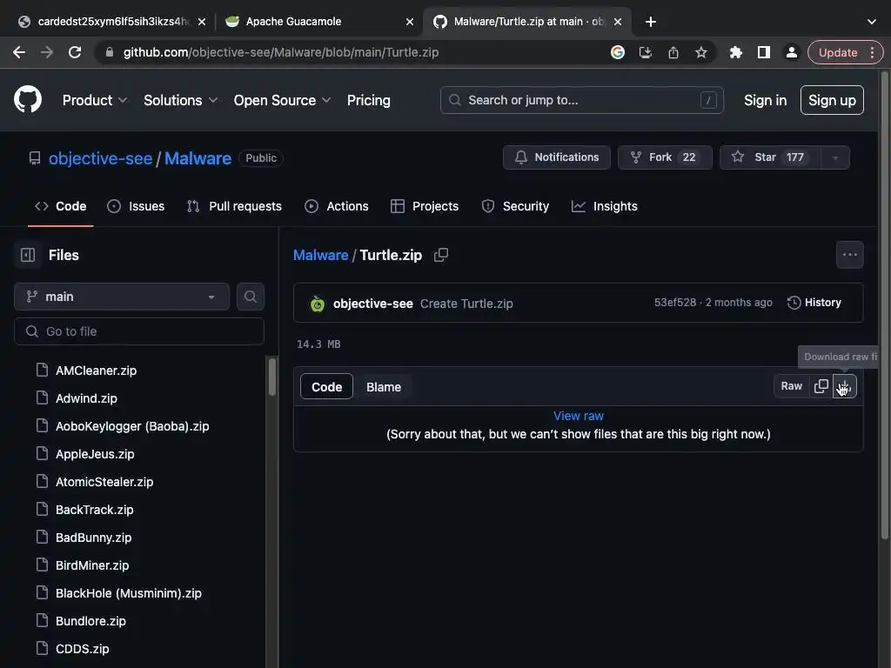Select the Blame view toggle button

384,387
